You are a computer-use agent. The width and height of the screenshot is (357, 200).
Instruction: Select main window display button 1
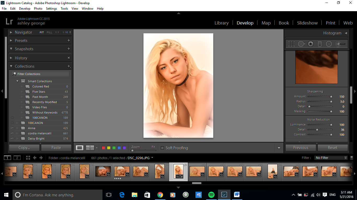8,158
